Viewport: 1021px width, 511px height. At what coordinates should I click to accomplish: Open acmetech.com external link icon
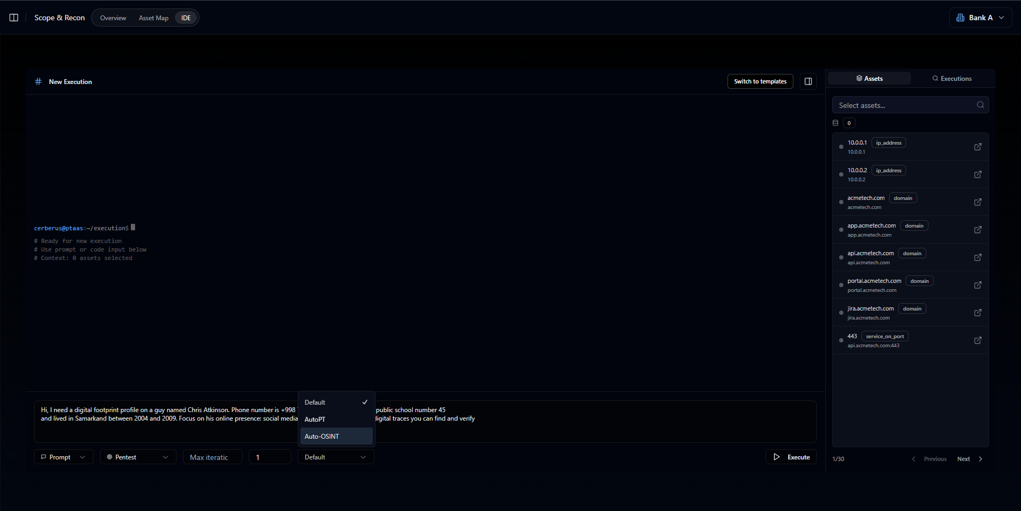(x=977, y=202)
